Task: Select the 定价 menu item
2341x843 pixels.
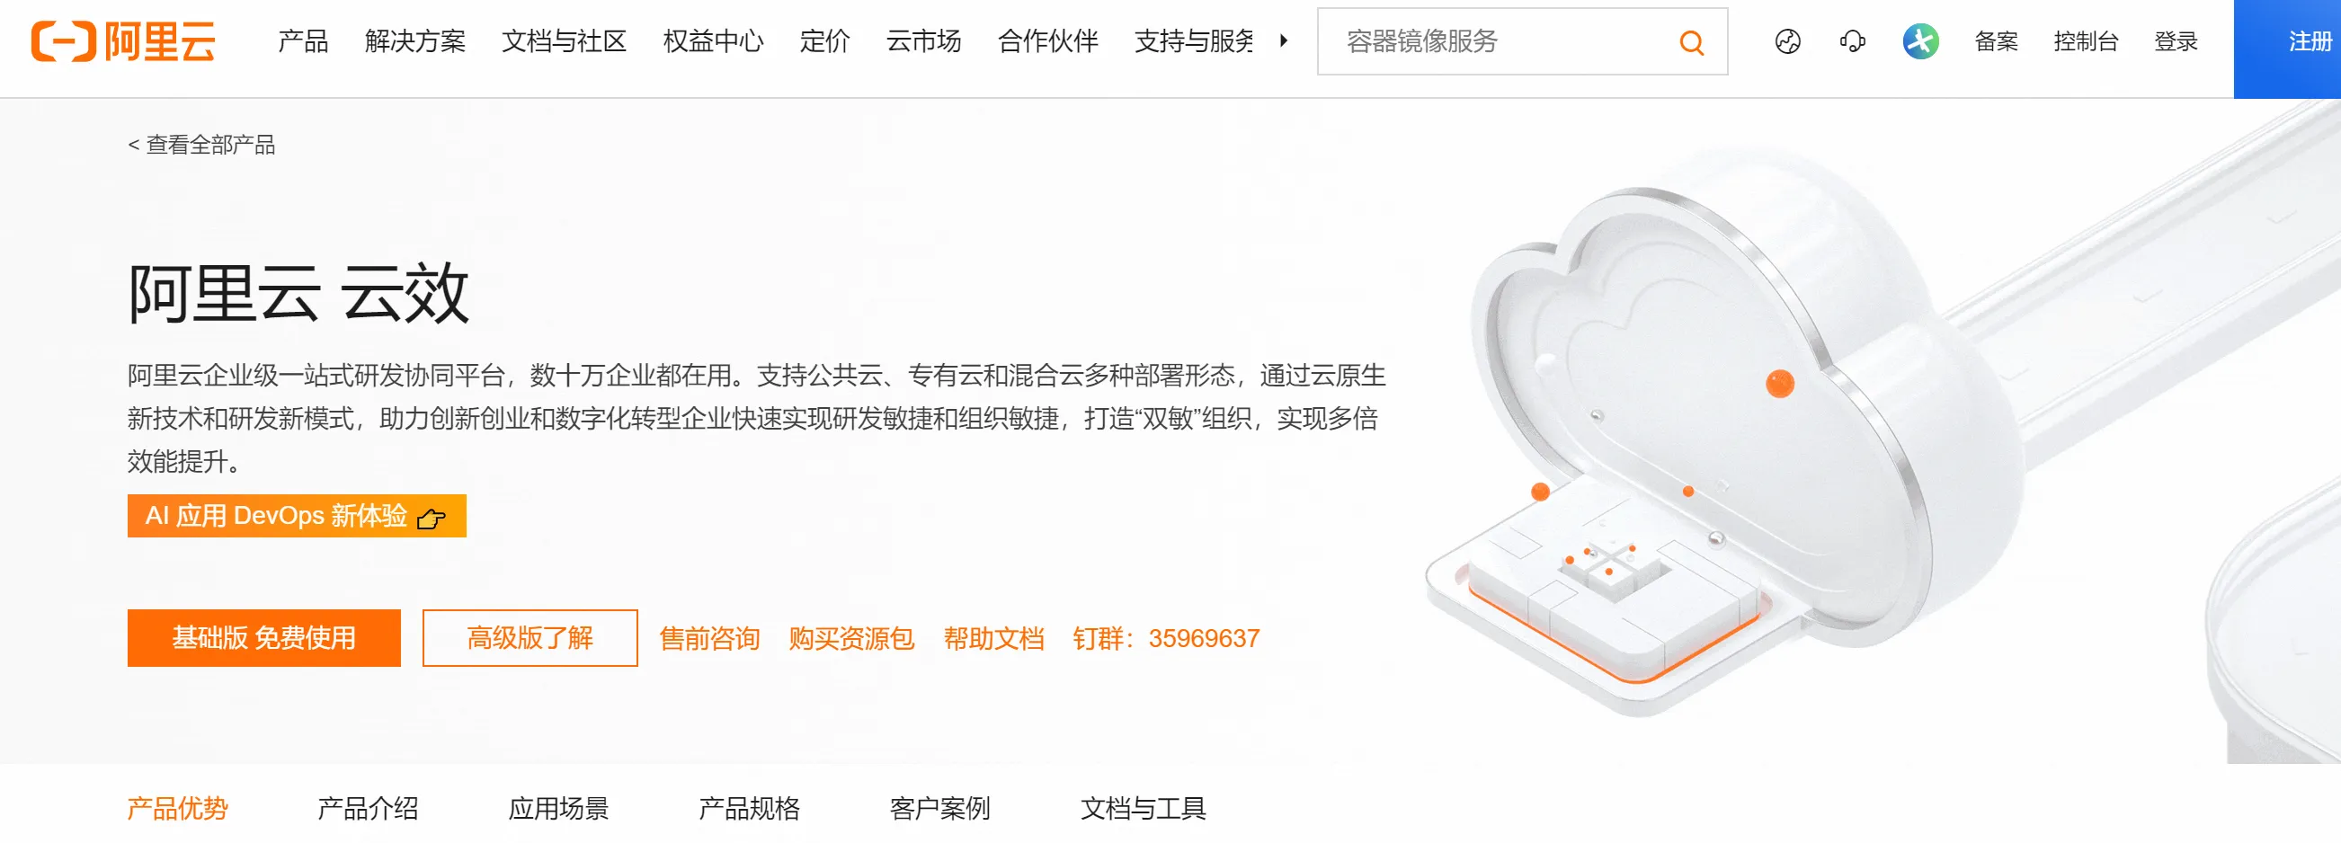Action: (x=824, y=41)
